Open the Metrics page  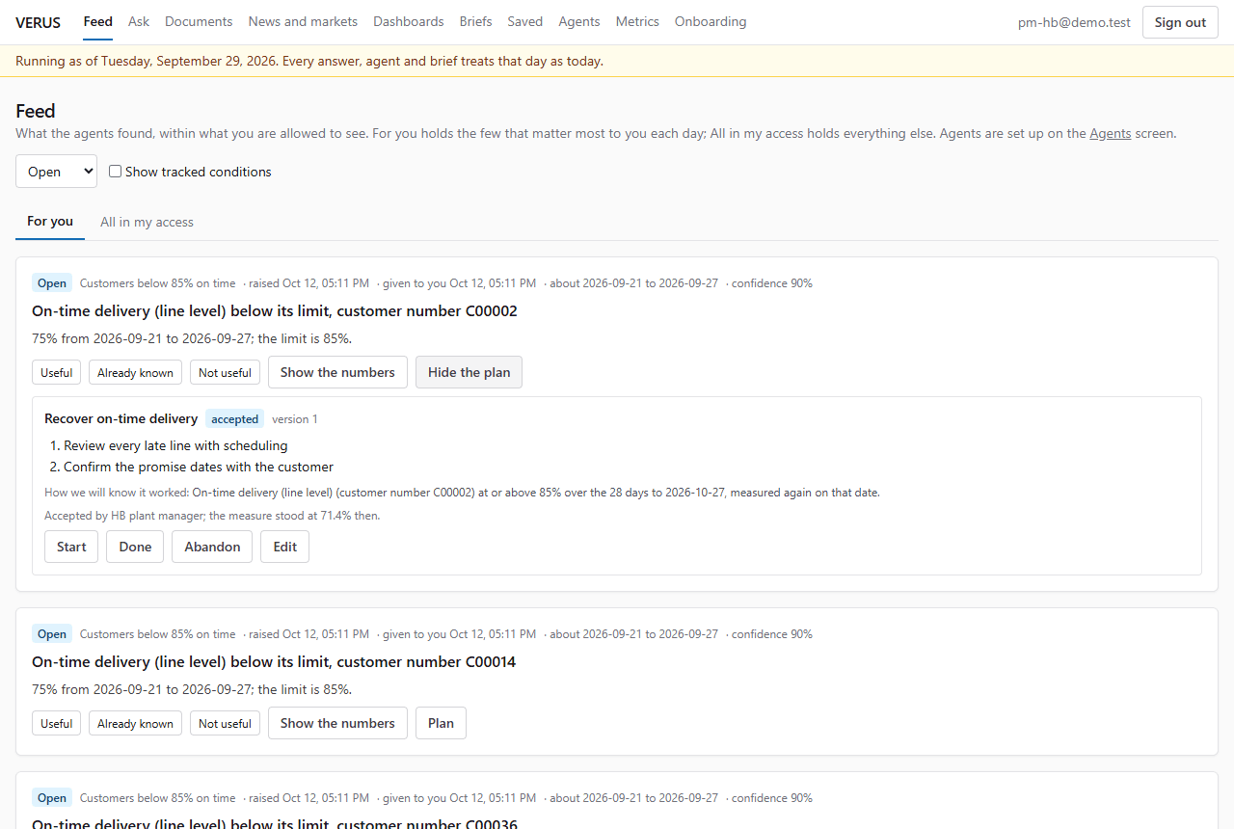click(637, 21)
